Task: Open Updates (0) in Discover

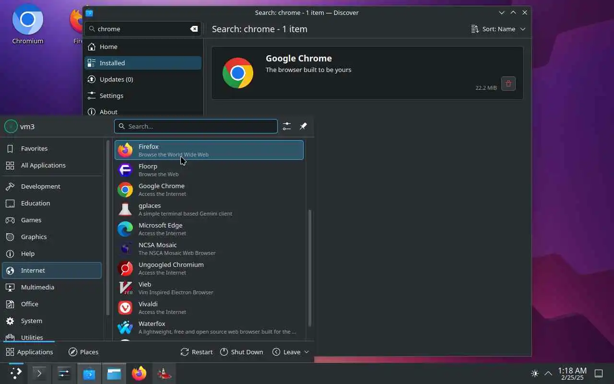Action: [x=143, y=79]
